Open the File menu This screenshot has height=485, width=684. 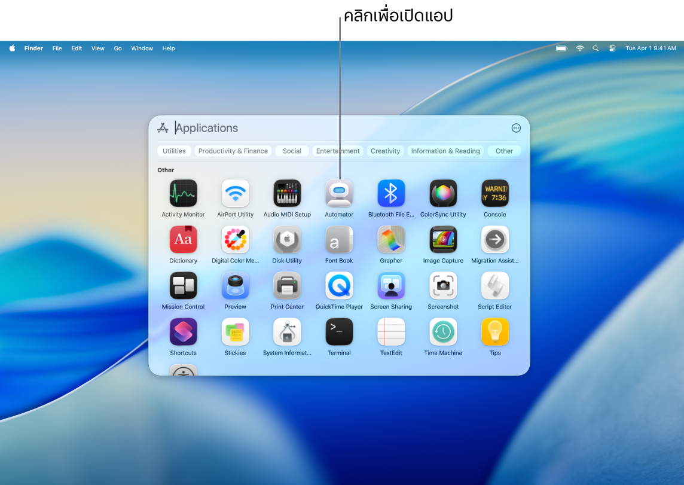(57, 48)
